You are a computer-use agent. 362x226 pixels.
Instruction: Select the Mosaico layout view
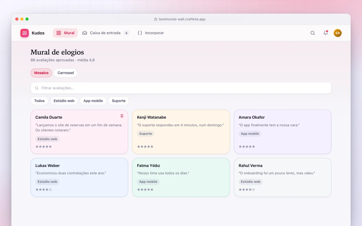pos(41,73)
